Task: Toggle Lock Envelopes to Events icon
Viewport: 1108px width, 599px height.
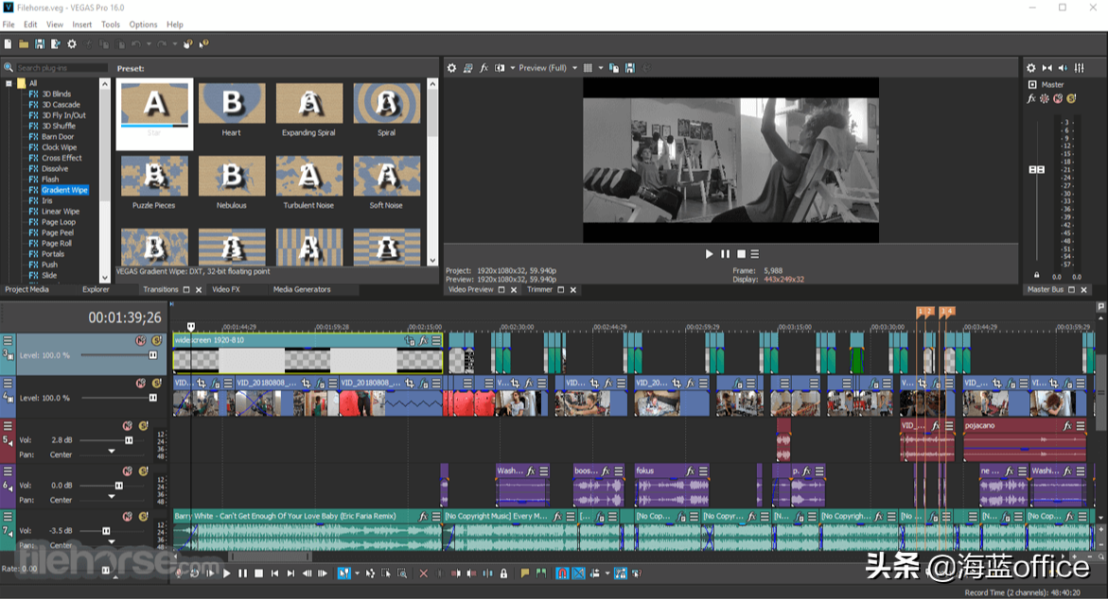Action: click(x=620, y=573)
